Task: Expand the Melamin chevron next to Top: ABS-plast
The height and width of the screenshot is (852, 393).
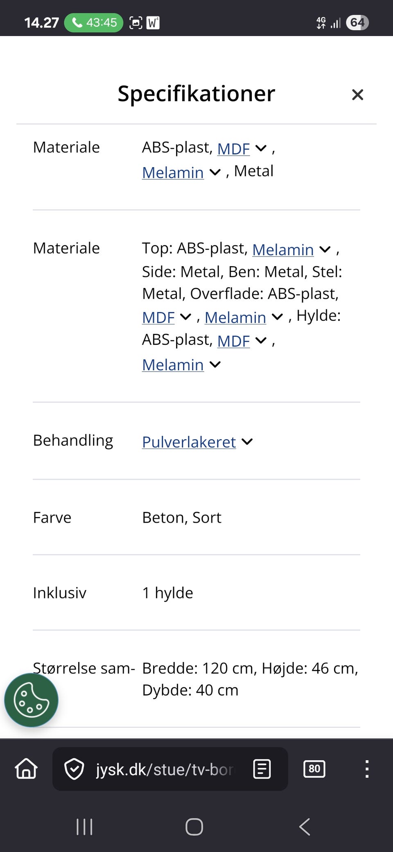Action: click(x=325, y=249)
